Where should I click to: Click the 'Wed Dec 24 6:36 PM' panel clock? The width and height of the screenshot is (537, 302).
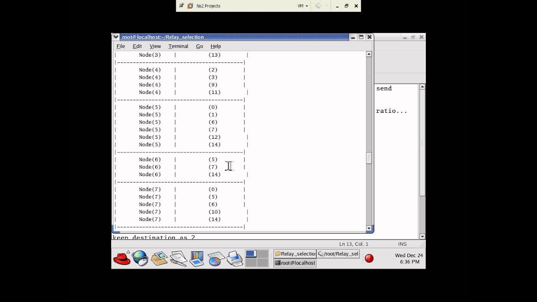(409, 258)
